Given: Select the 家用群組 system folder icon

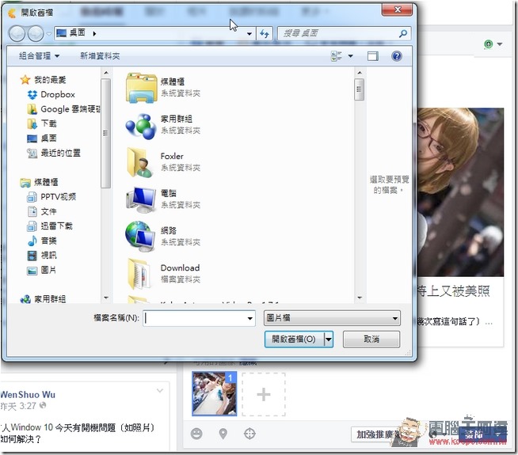Looking at the screenshot, I should (x=141, y=126).
